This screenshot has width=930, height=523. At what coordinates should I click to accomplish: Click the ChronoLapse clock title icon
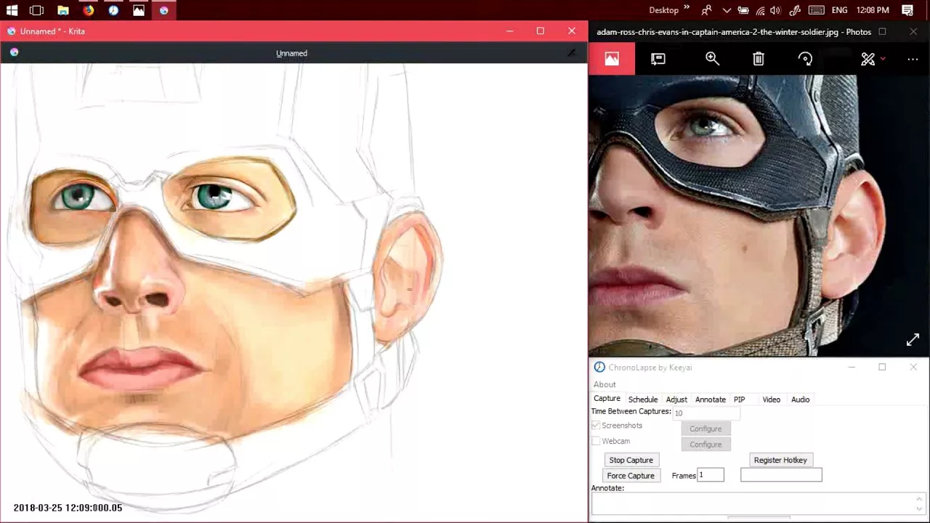point(599,368)
